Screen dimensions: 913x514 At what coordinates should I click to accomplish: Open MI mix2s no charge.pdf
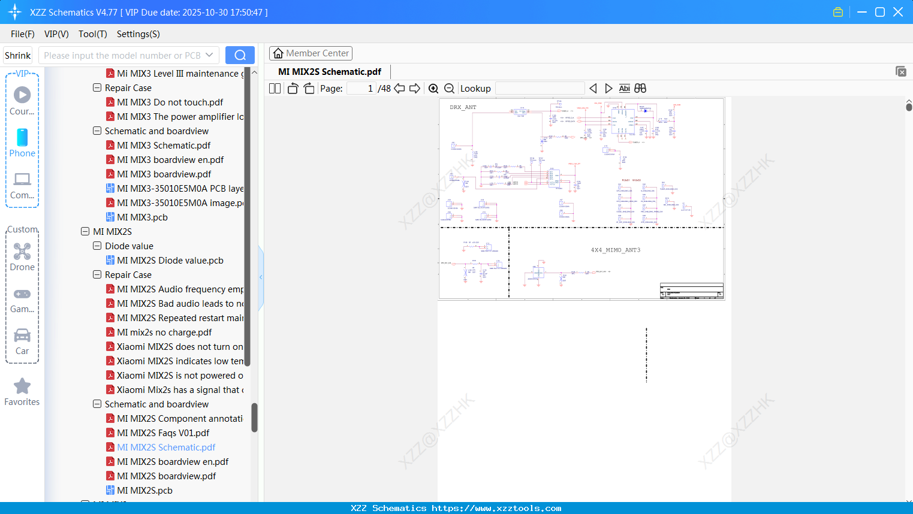tap(164, 332)
